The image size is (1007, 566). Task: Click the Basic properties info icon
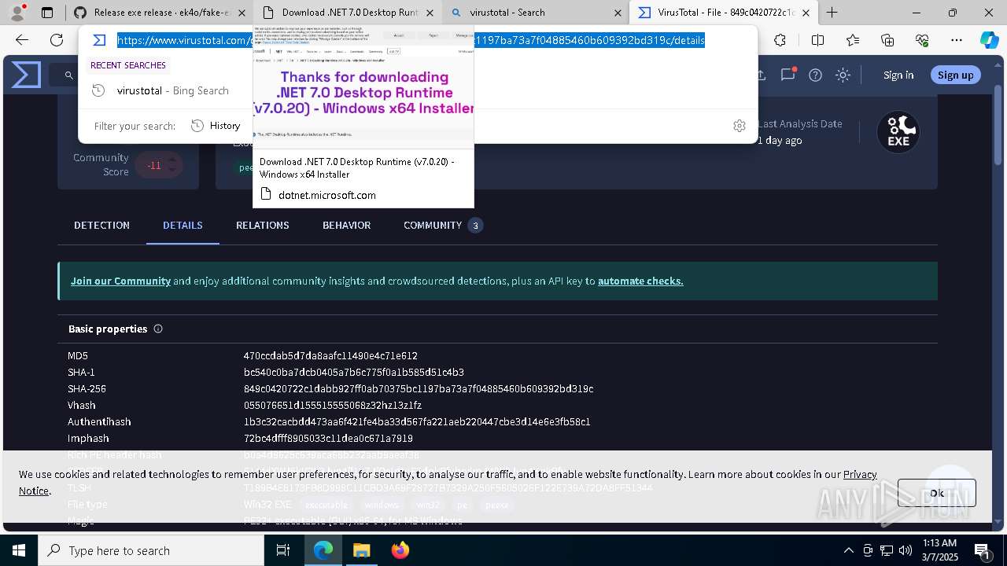(158, 329)
